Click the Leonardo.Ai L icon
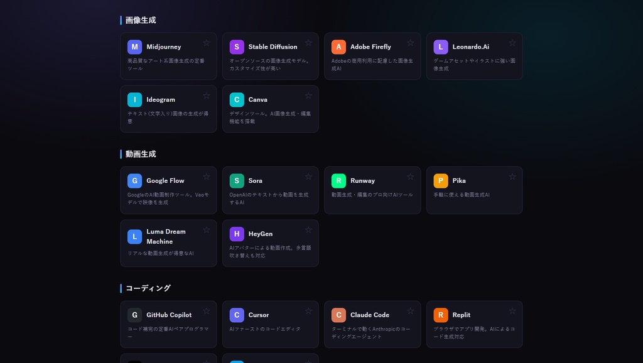 (441, 46)
